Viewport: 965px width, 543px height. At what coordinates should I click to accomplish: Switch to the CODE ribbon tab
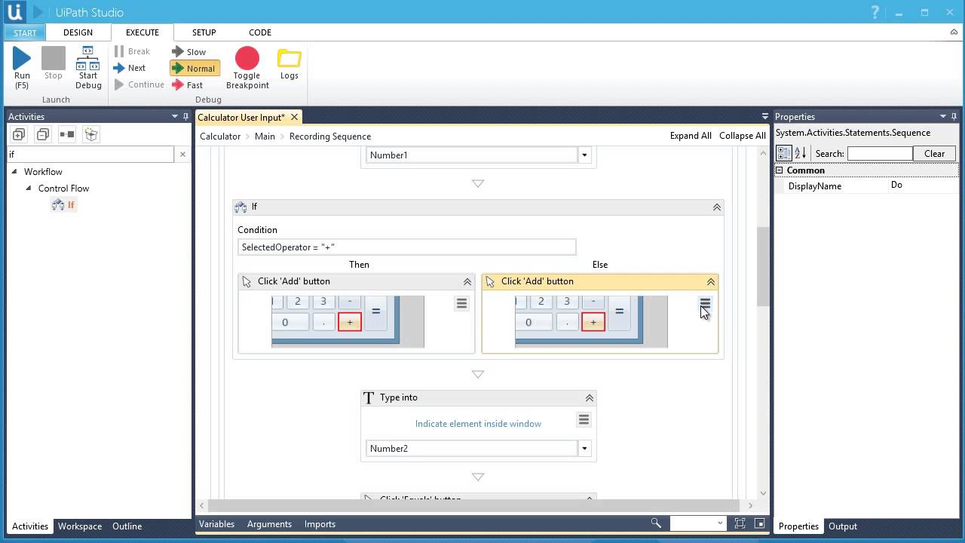[x=260, y=32]
